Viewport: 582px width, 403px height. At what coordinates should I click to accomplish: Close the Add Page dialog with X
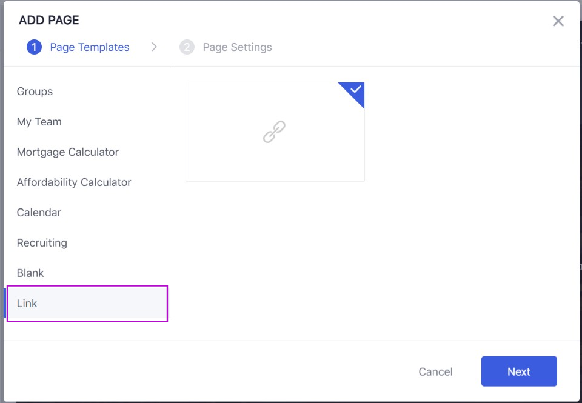(558, 21)
